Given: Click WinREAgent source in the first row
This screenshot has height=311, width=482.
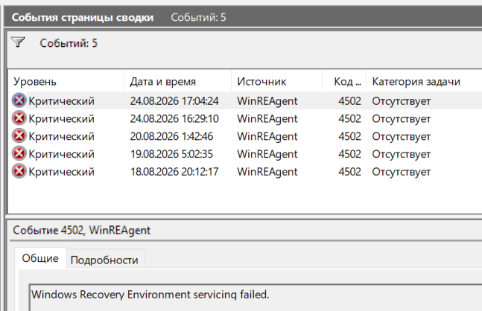Looking at the screenshot, I should tap(267, 101).
